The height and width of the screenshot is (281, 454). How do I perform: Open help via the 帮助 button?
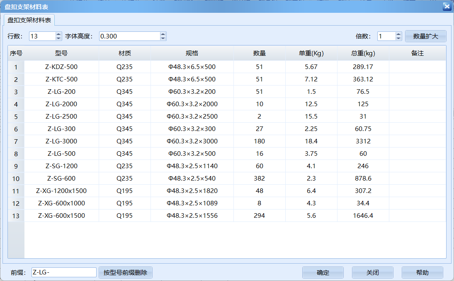click(422, 272)
